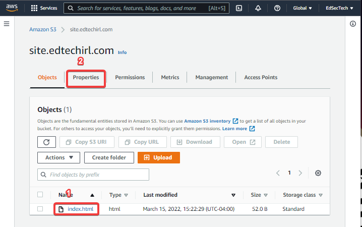Switch to the Access Points tab
The width and height of the screenshot is (362, 227).
[261, 77]
